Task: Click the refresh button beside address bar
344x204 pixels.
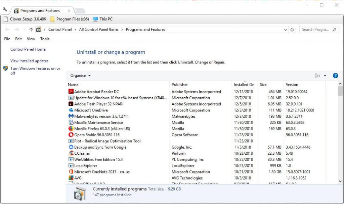Action: (x=292, y=30)
